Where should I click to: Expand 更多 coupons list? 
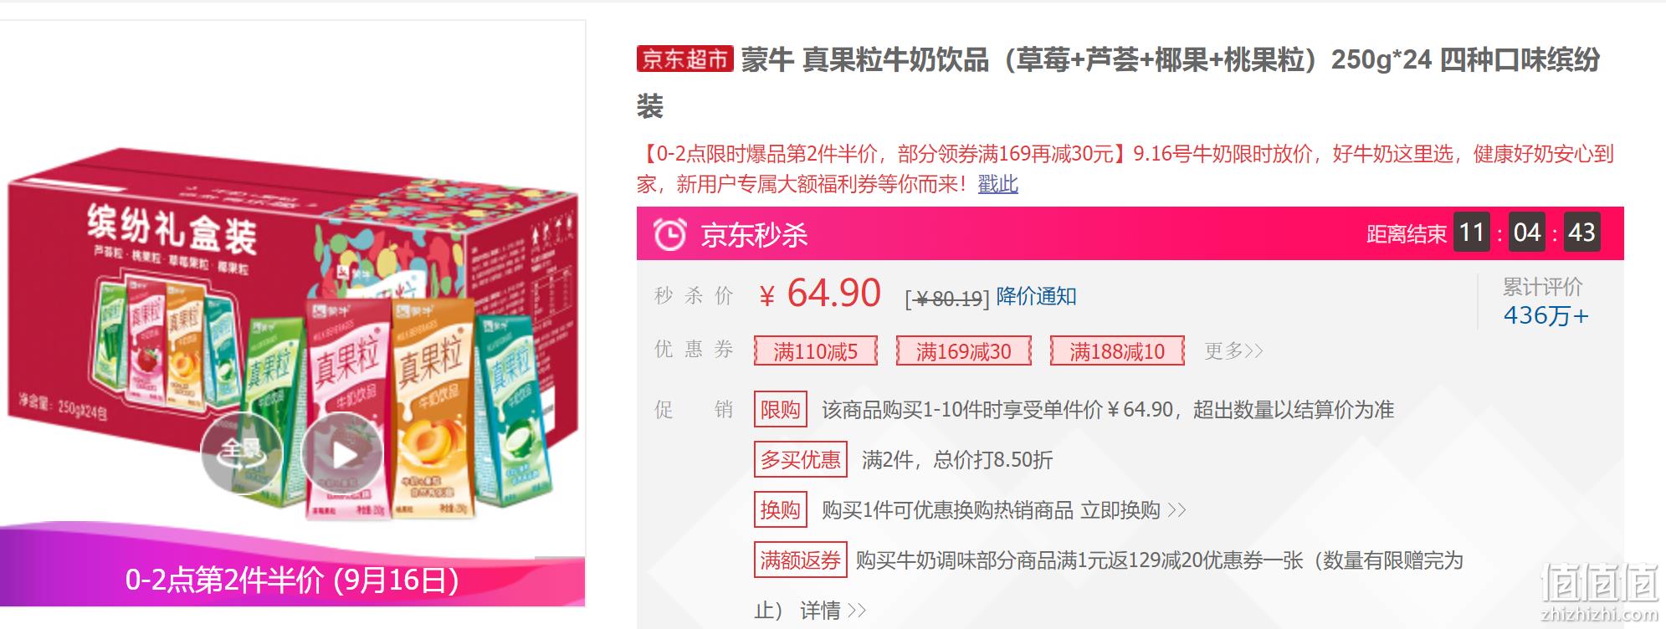pyautogui.click(x=1233, y=350)
